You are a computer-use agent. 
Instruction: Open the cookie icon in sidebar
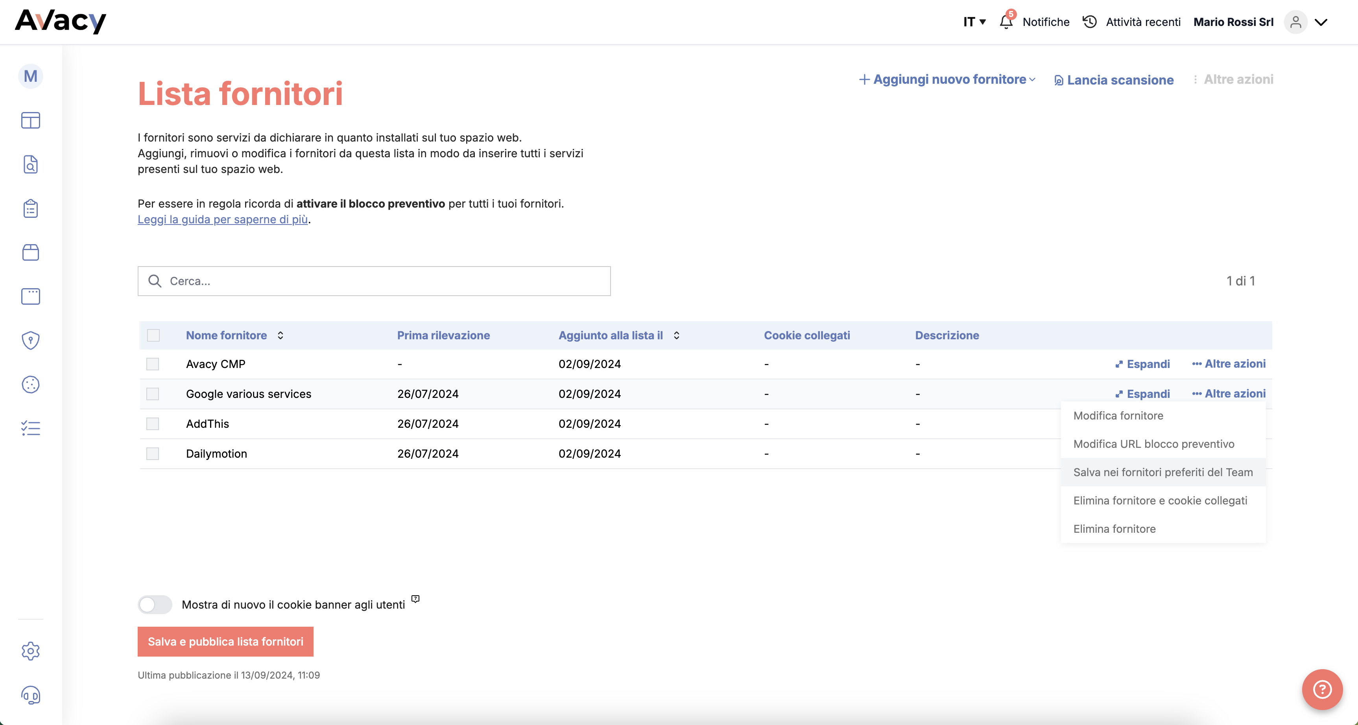point(31,385)
